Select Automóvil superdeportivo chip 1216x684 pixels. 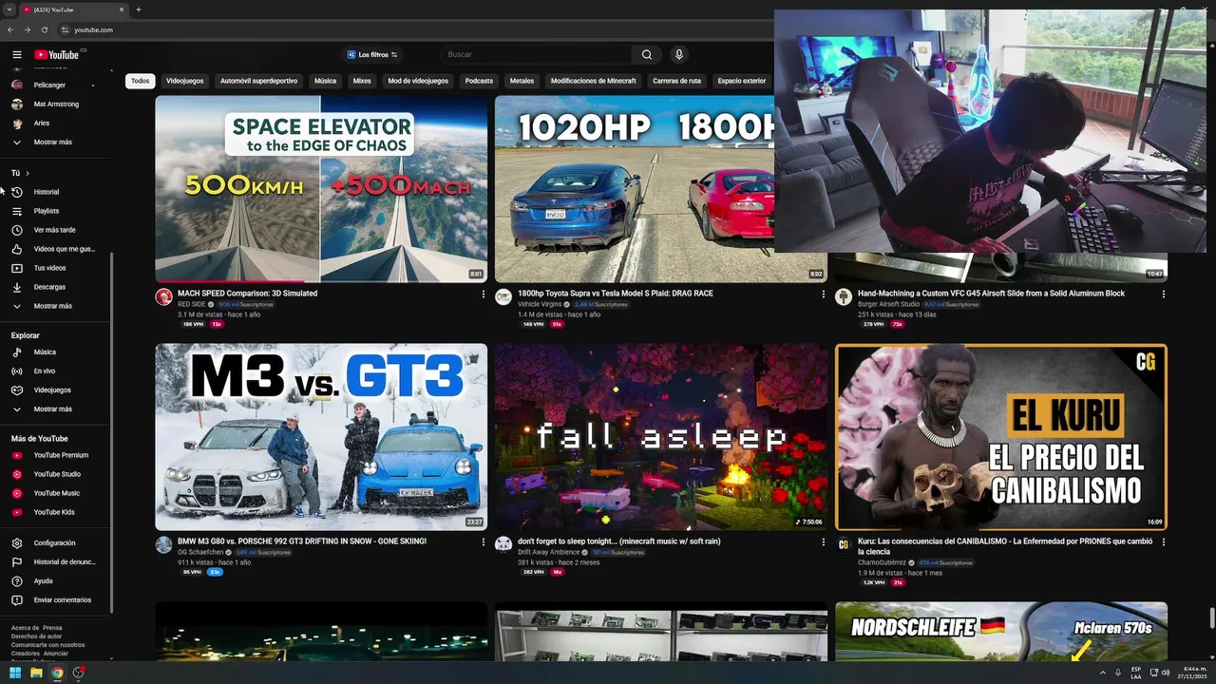point(258,81)
